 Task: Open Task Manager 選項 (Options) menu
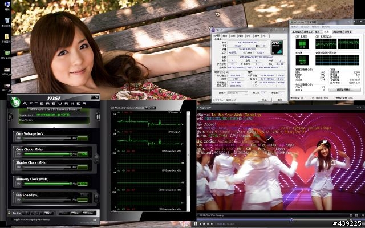306,27
